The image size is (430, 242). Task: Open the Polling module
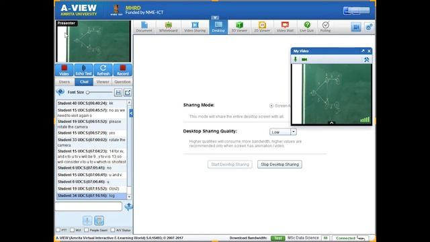click(x=325, y=27)
